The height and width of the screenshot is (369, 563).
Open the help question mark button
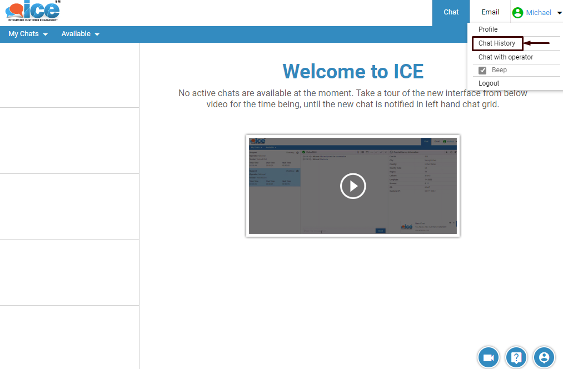516,357
